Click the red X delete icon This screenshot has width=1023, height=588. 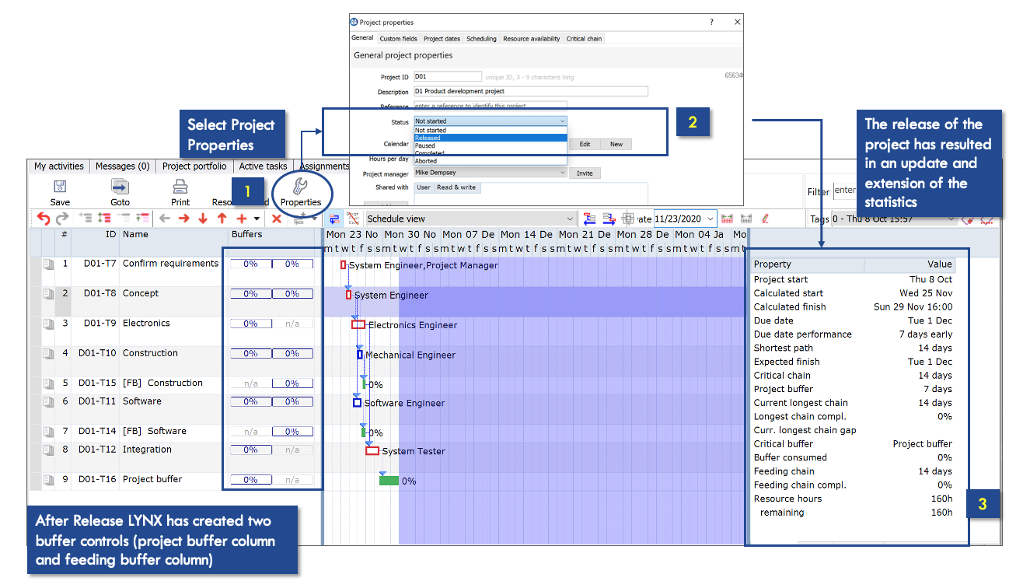pyautogui.click(x=276, y=219)
